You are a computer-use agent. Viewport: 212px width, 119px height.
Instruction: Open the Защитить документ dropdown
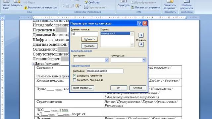pyautogui.click(x=170, y=5)
